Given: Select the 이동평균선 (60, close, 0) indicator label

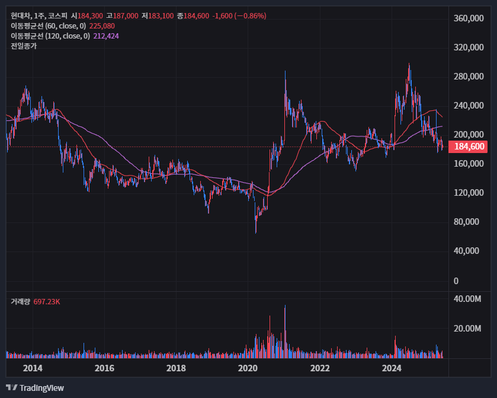Looking at the screenshot, I should [48, 26].
